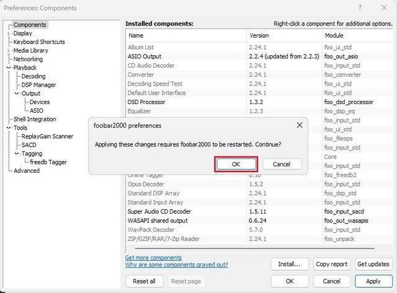Select Equalizer component row

point(259,111)
